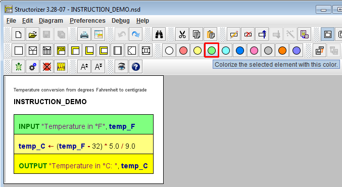Screen dimensions: 342x187
Task: Click the Turtleizer turtle icon
Action: [x=19, y=67]
